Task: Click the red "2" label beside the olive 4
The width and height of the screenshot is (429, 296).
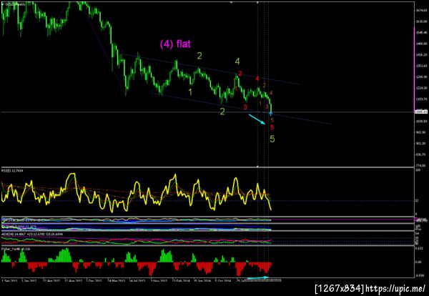Action: (240, 74)
